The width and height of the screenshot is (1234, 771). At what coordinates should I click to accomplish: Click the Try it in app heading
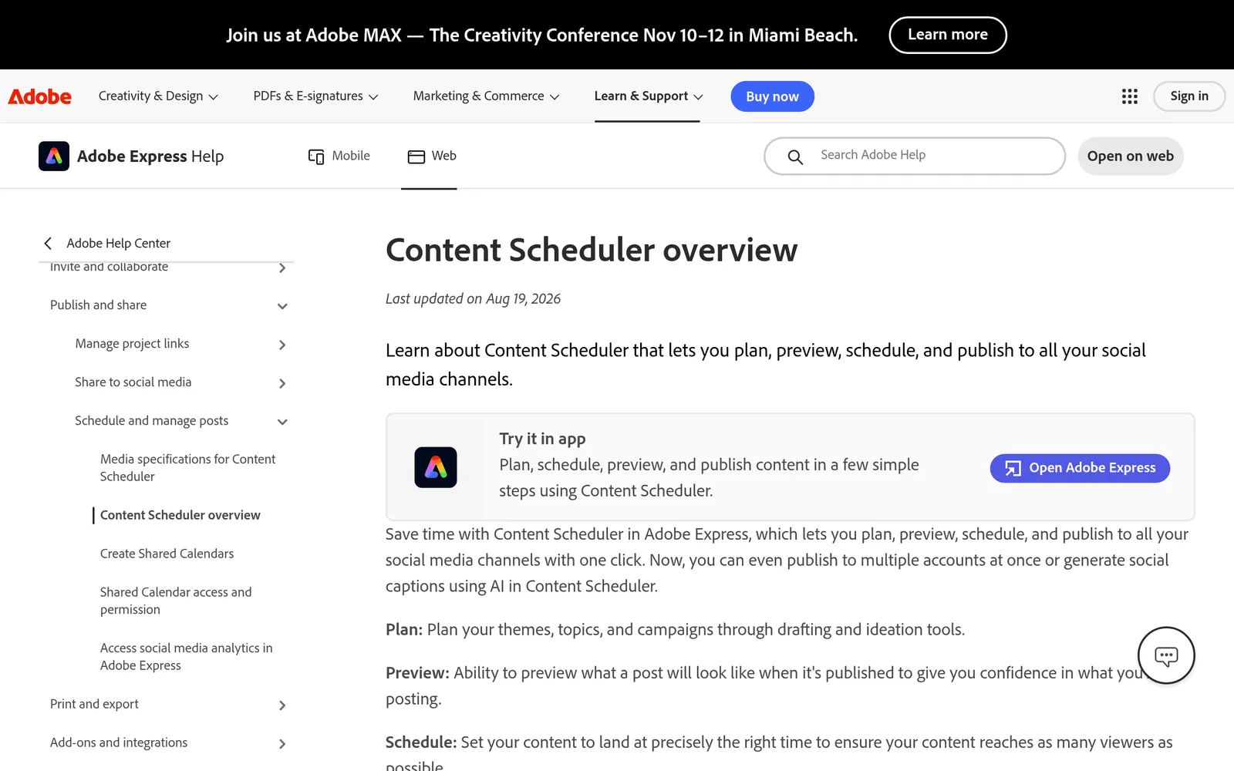[x=542, y=439]
